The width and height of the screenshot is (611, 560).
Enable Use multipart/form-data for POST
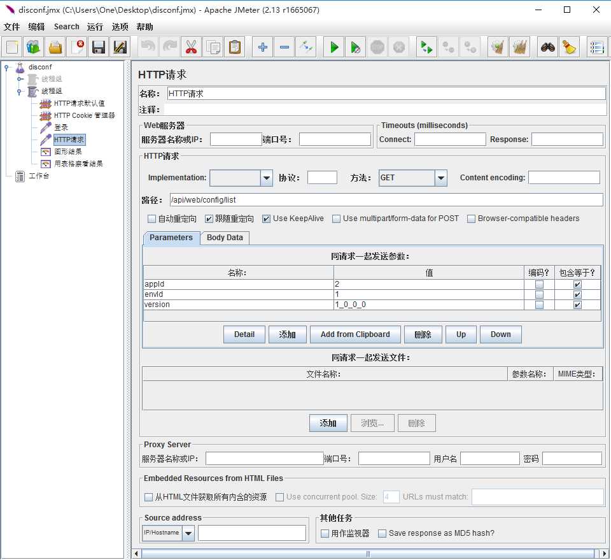click(x=336, y=219)
